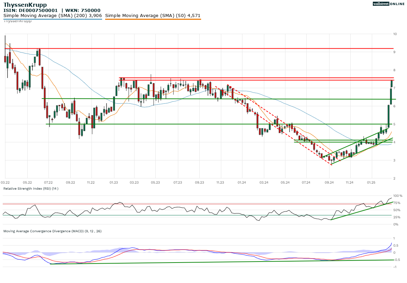The image size is (407, 283).
Task: Click the MACD axis -0.5 label
Action: [x=396, y=260]
